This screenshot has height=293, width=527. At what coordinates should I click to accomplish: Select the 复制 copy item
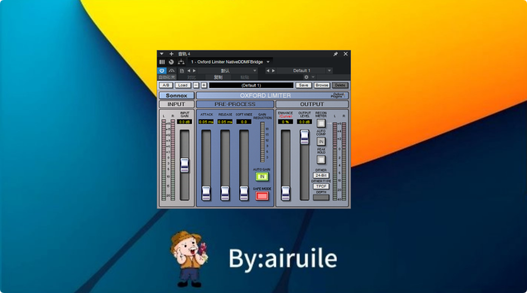[x=218, y=77]
